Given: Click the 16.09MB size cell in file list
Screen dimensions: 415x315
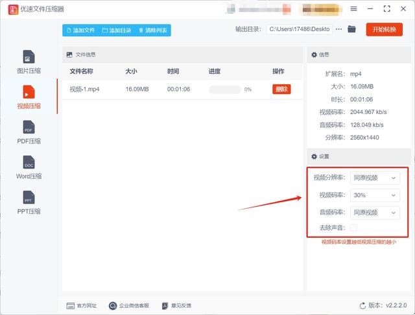Looking at the screenshot, I should 137,89.
